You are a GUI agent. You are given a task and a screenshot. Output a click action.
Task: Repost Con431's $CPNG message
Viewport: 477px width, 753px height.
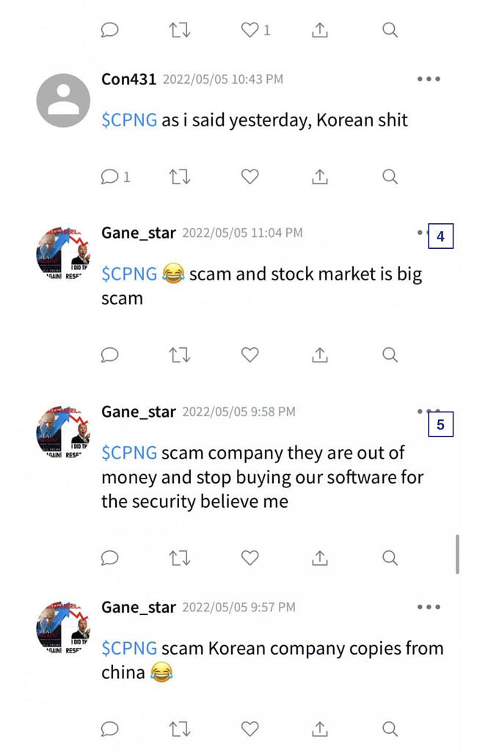point(180,177)
